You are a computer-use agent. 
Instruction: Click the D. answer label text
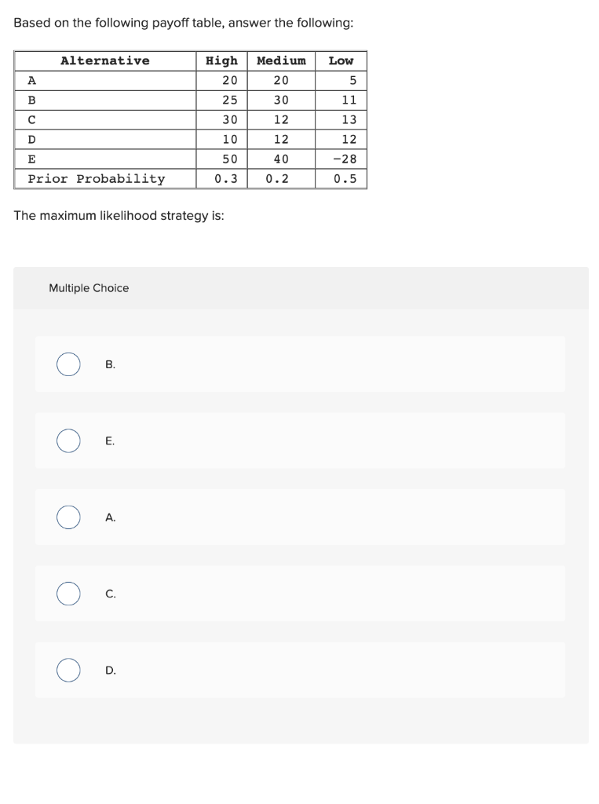[109, 671]
